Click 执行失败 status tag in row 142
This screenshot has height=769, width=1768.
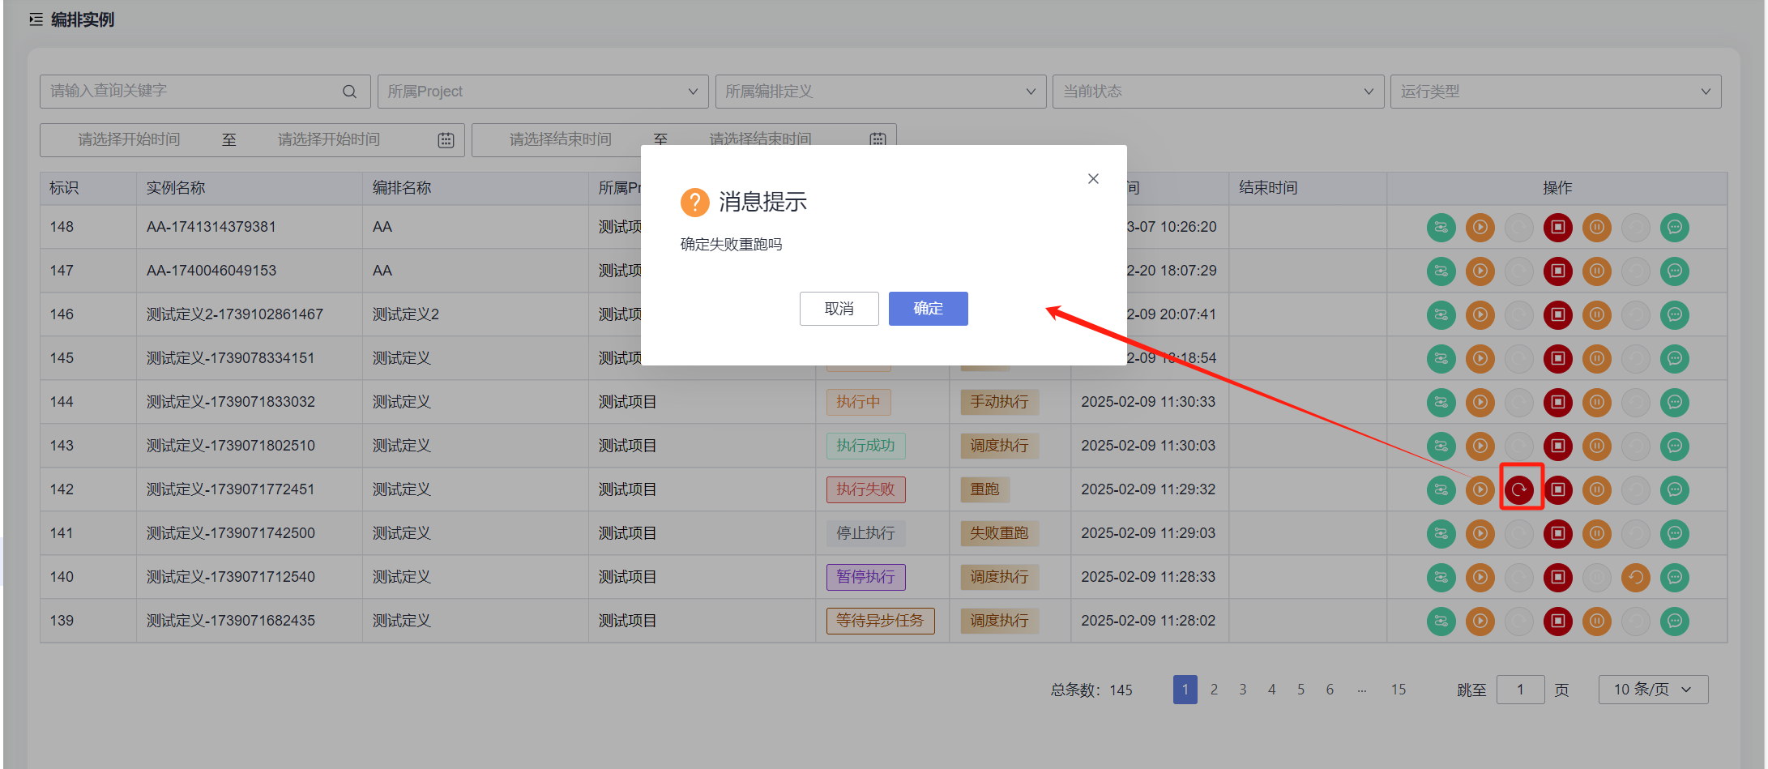[865, 489]
